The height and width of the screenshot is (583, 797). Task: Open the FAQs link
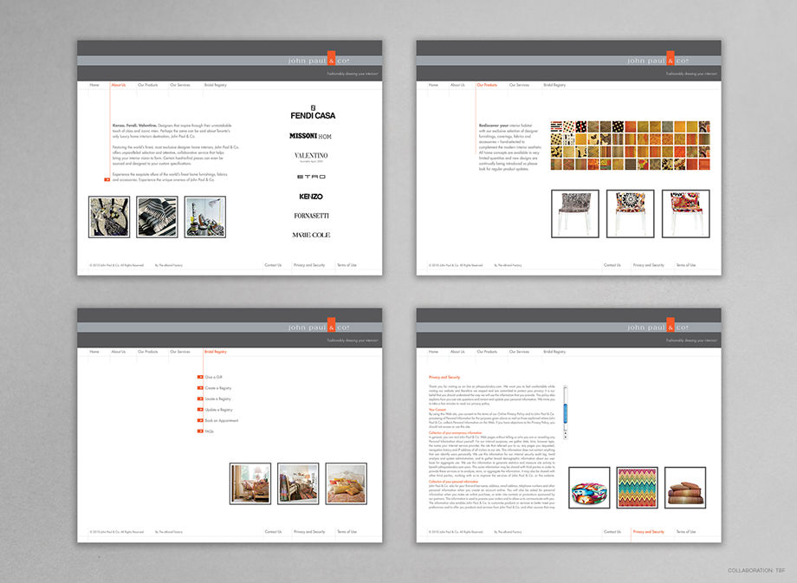click(210, 431)
